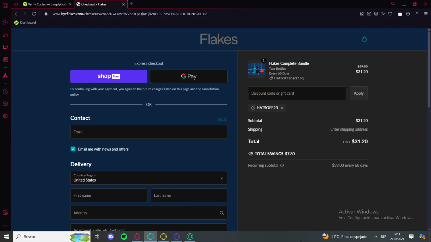Click ESP language indicator in taskbar
Screen dimensions: 431x242
click(384, 237)
